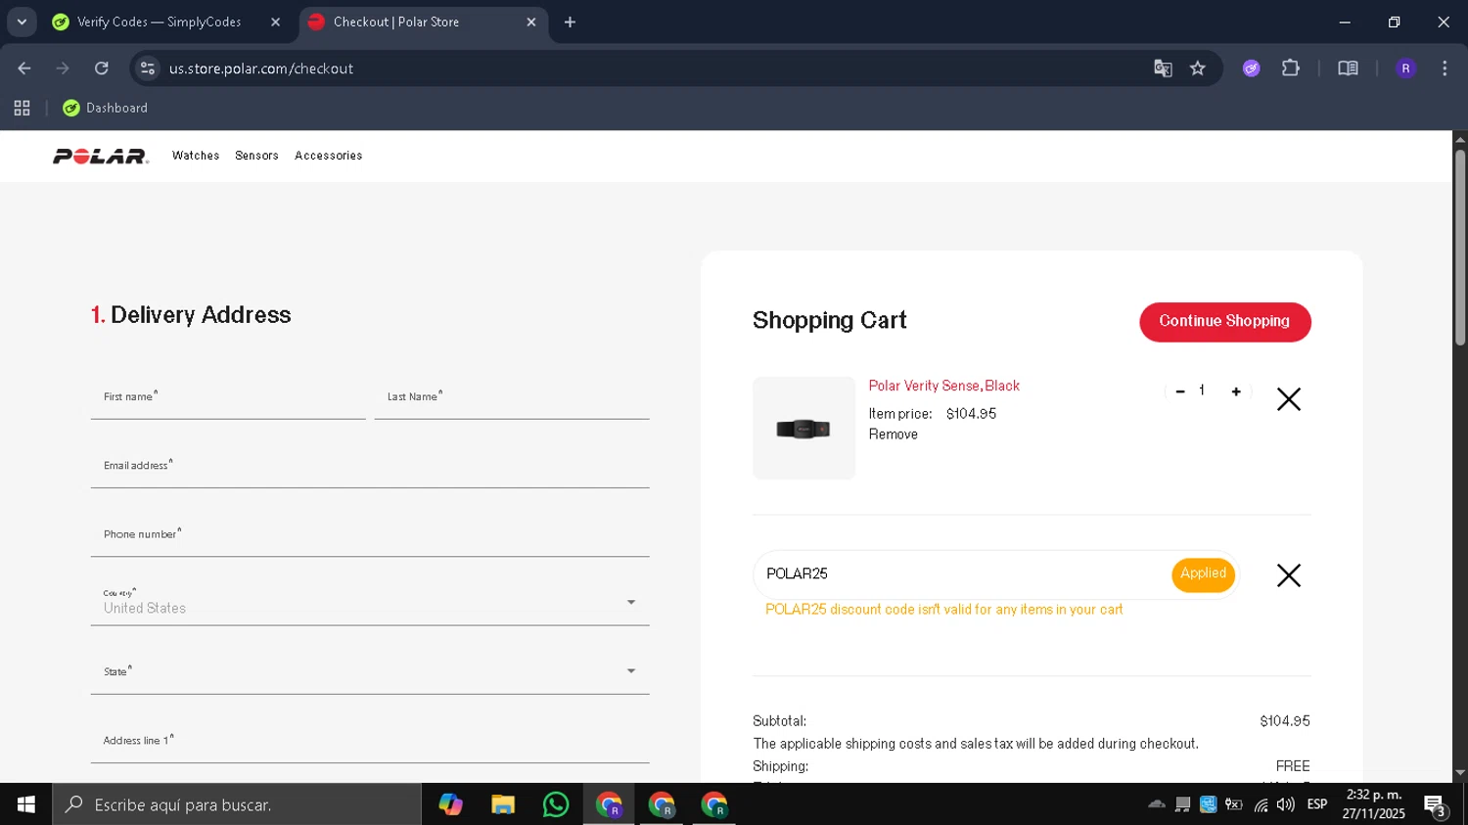Open the reading mode side panel icon
Screen dimensions: 1468x825
pyautogui.click(x=1348, y=69)
